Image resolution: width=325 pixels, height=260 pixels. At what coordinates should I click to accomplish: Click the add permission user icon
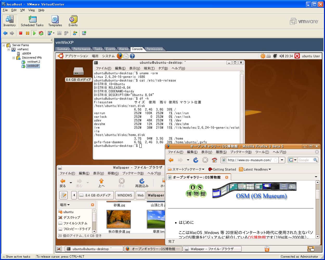click(x=75, y=33)
